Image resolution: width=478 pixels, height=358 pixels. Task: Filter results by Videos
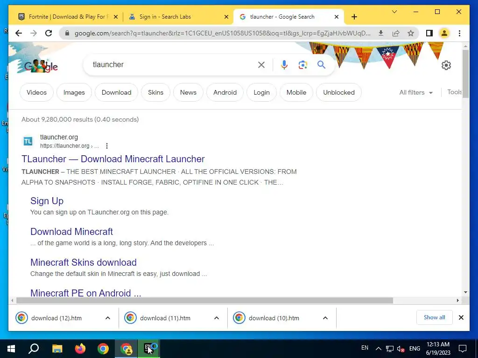click(36, 92)
